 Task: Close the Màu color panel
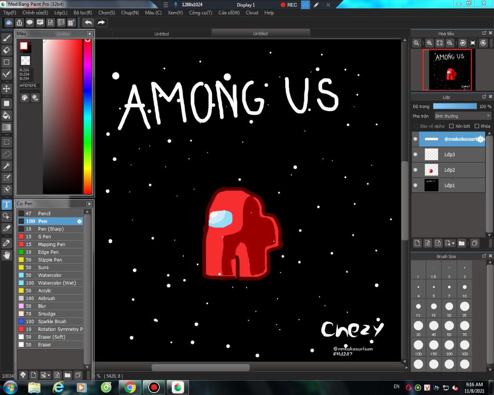[89, 33]
